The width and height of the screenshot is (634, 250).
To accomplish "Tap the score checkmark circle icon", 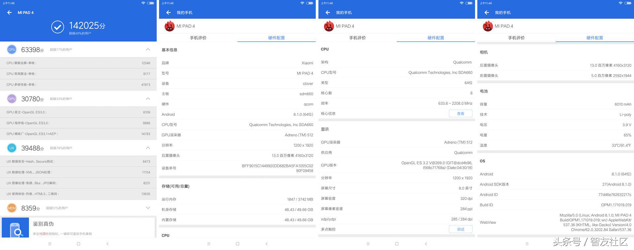I will 57,27.
